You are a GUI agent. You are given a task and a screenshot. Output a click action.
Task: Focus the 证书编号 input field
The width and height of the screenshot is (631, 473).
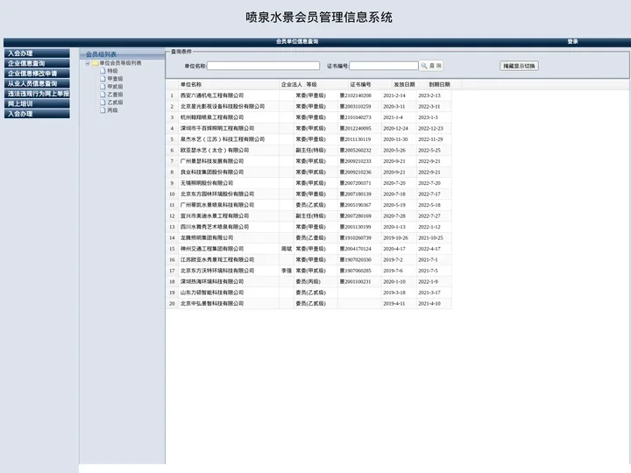384,66
